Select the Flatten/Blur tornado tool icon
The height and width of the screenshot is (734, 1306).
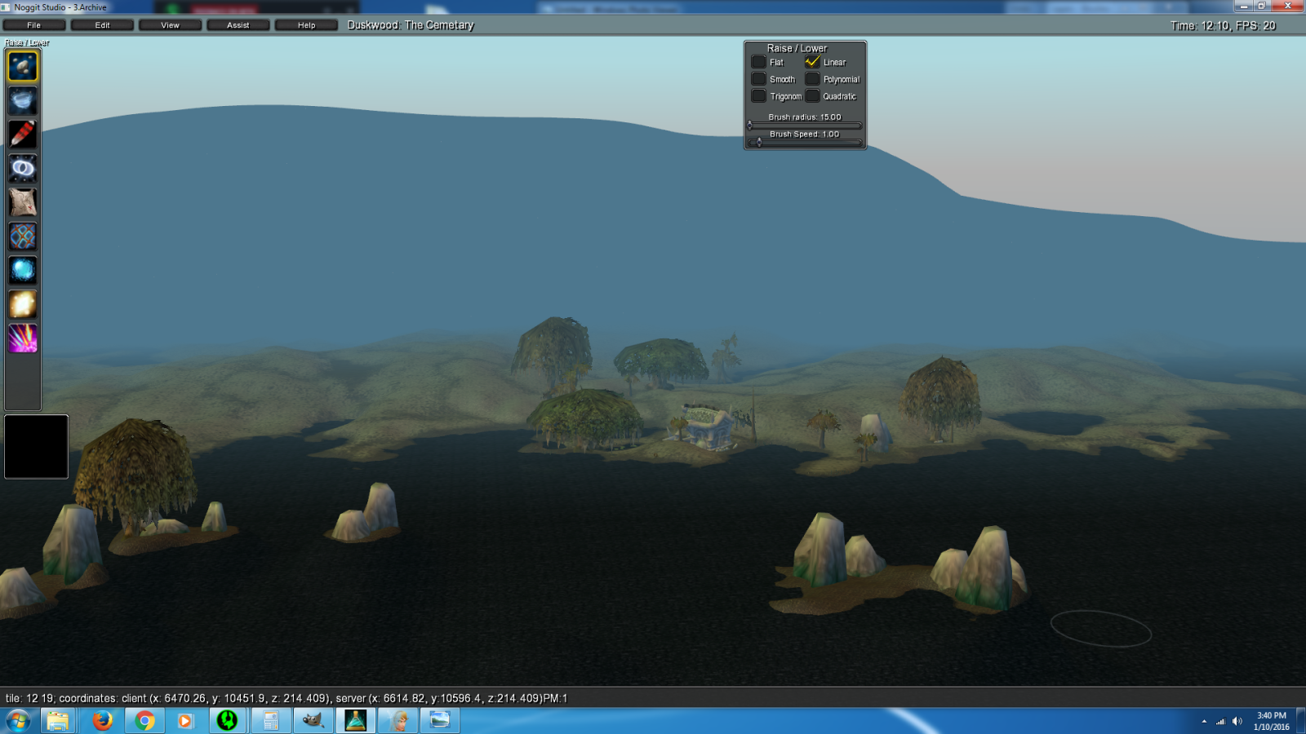(x=23, y=100)
